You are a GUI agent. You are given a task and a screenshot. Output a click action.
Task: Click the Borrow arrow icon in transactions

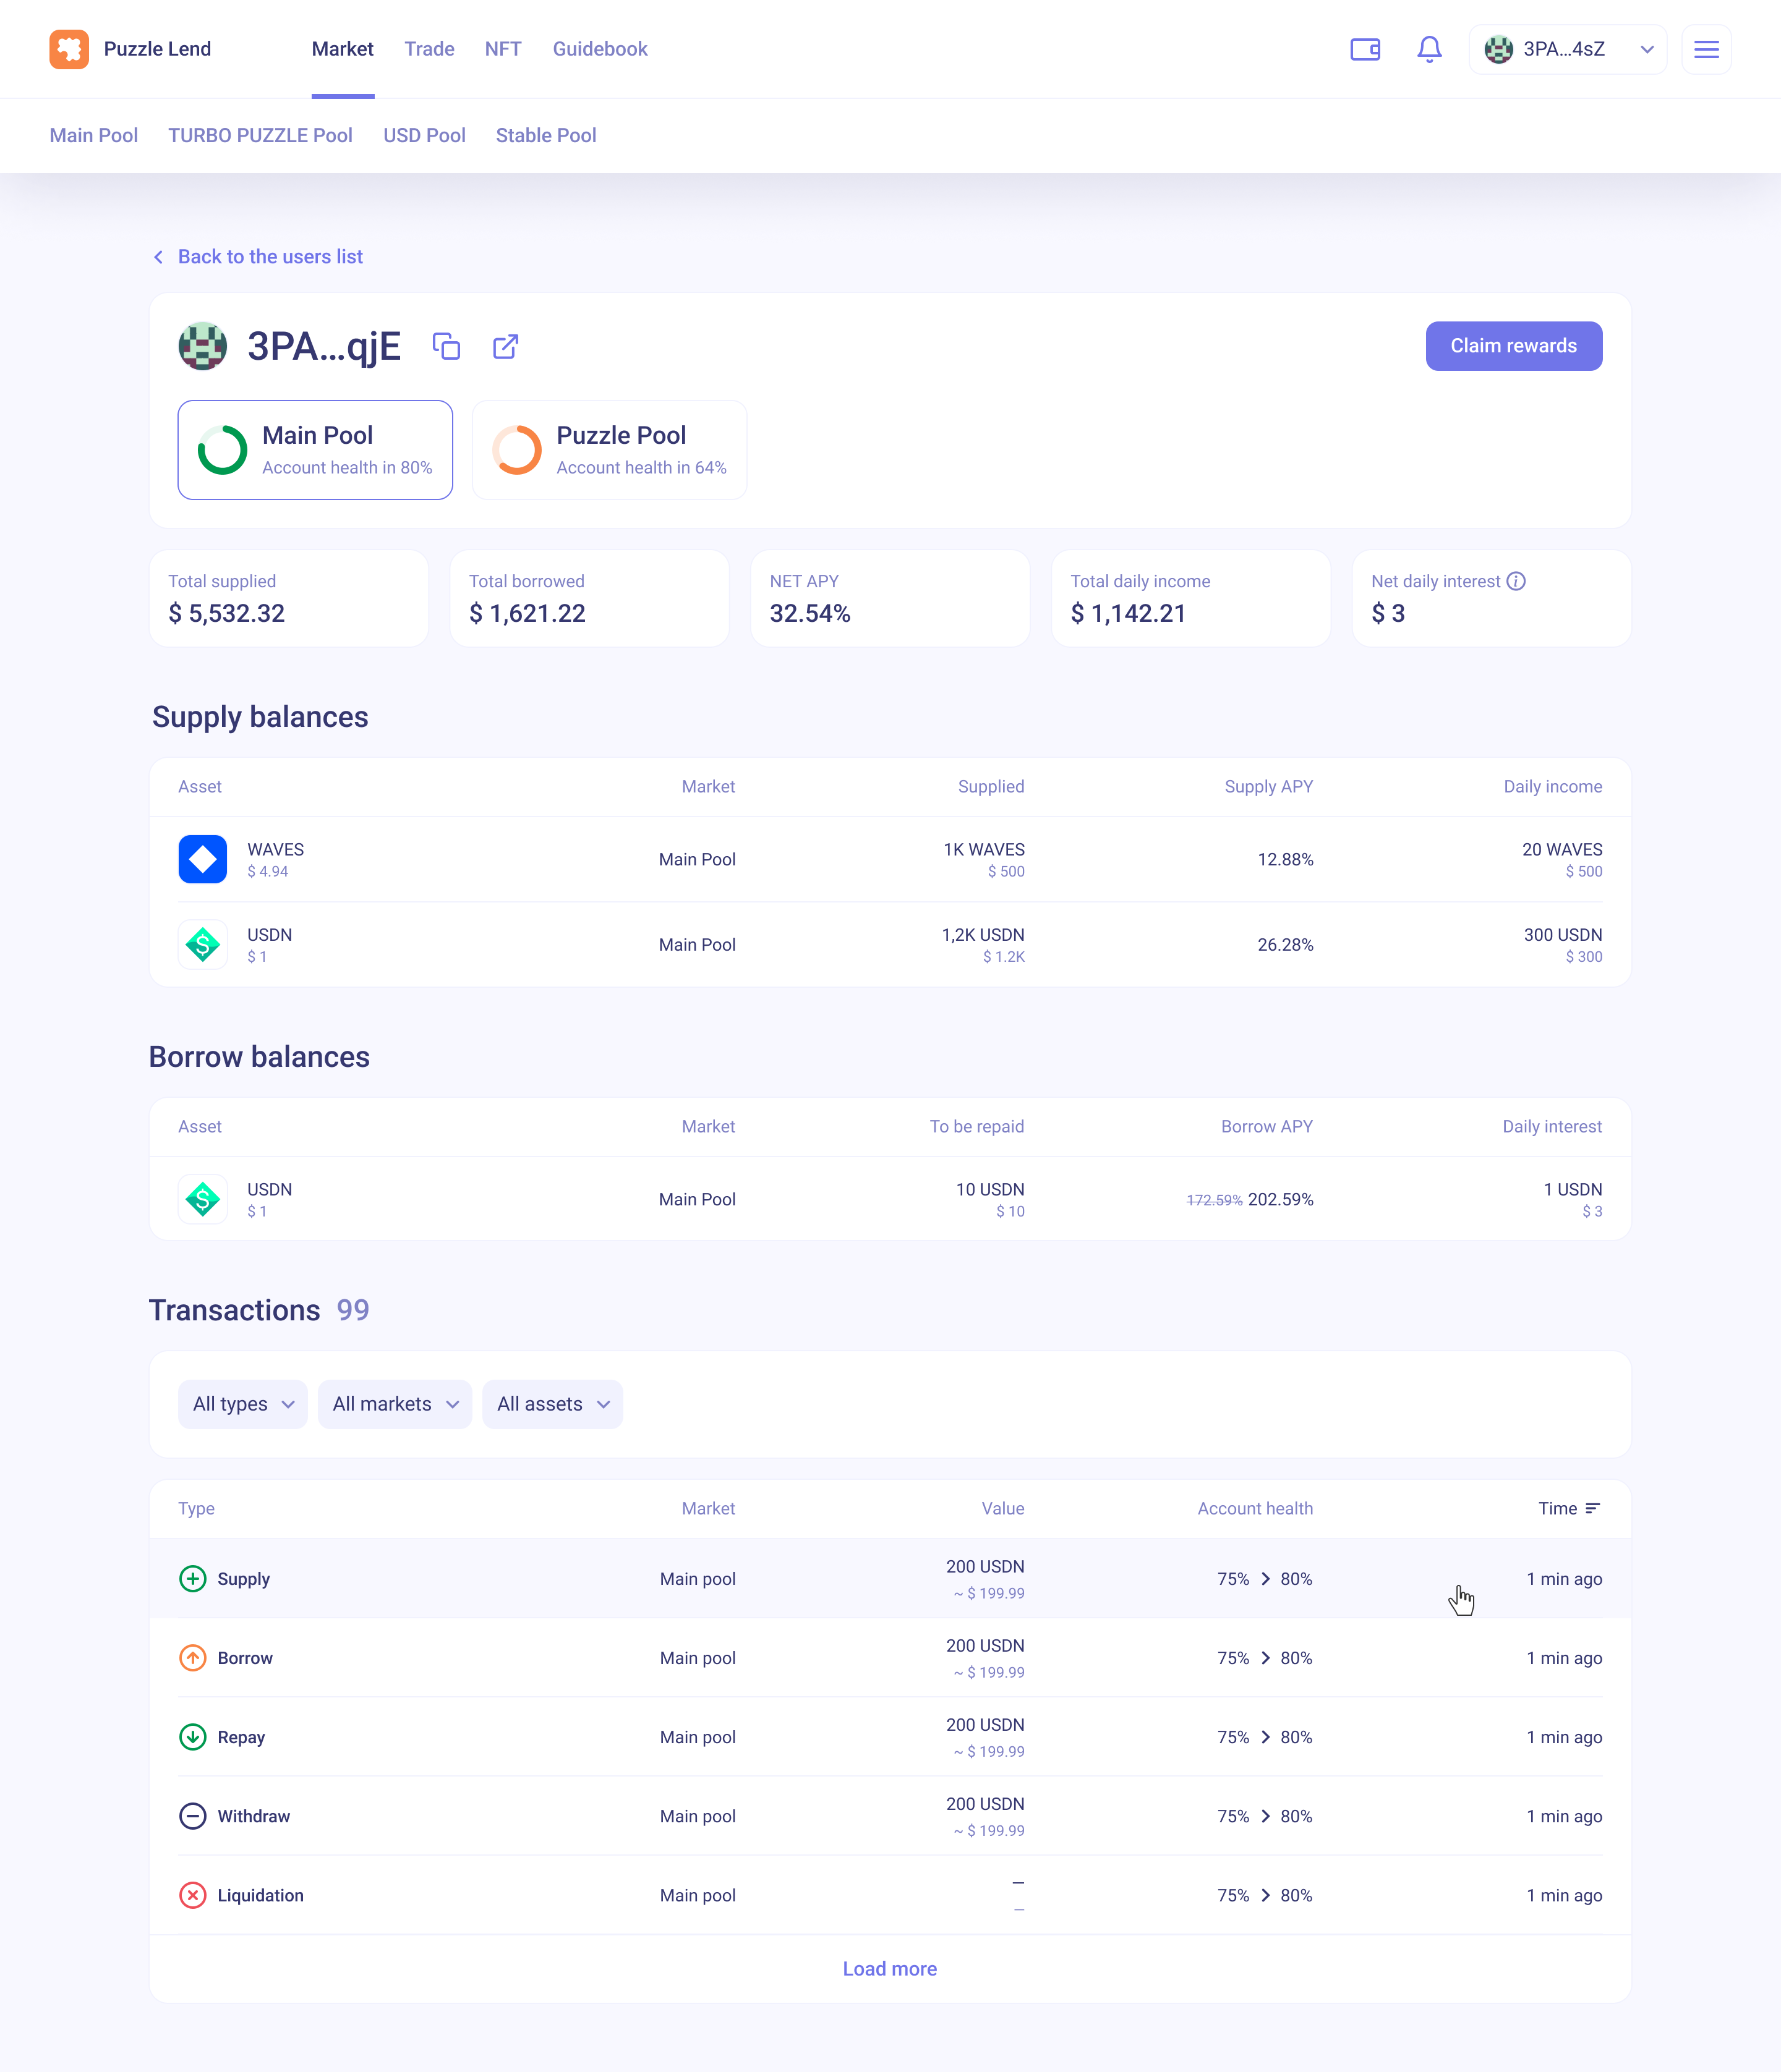[x=192, y=1657]
